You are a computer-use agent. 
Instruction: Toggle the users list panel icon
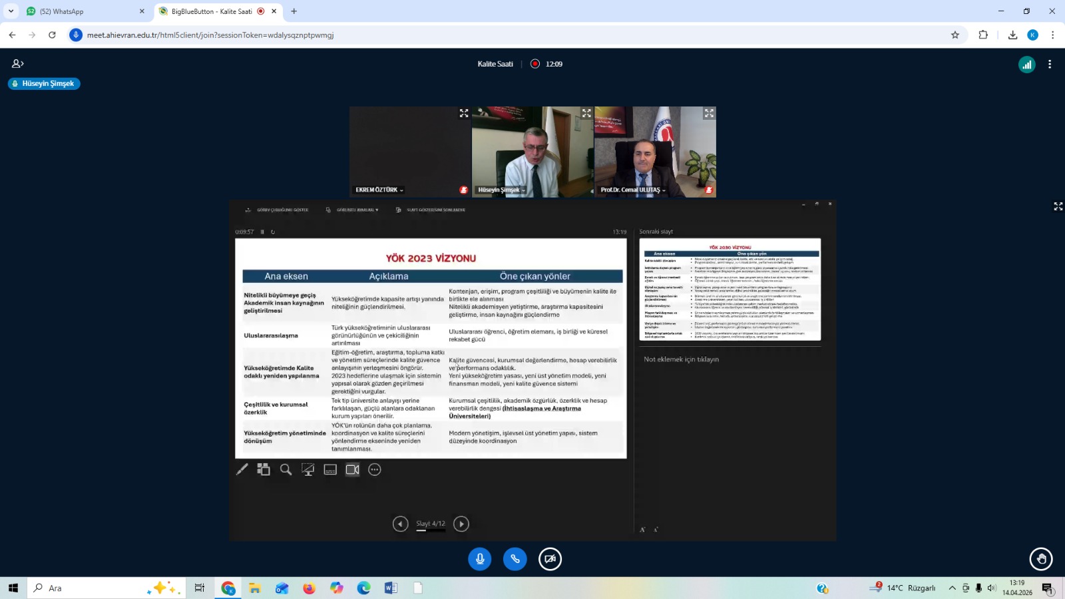click(18, 64)
